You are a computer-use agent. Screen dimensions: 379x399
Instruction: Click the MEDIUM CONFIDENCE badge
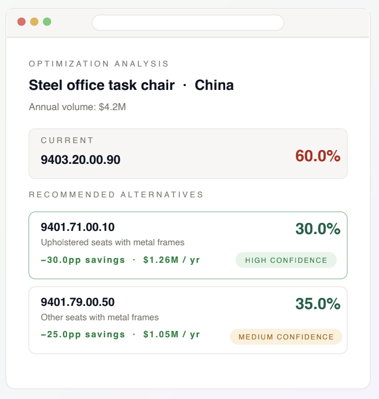pyautogui.click(x=286, y=337)
